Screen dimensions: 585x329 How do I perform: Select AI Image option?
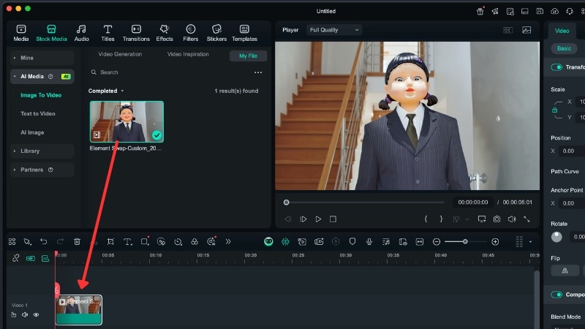tap(32, 132)
